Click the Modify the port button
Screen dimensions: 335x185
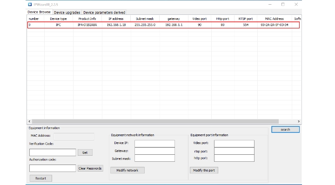tap(204, 170)
